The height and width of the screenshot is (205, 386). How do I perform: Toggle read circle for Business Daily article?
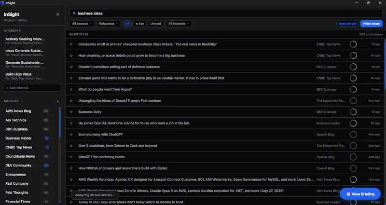pyautogui.click(x=353, y=112)
